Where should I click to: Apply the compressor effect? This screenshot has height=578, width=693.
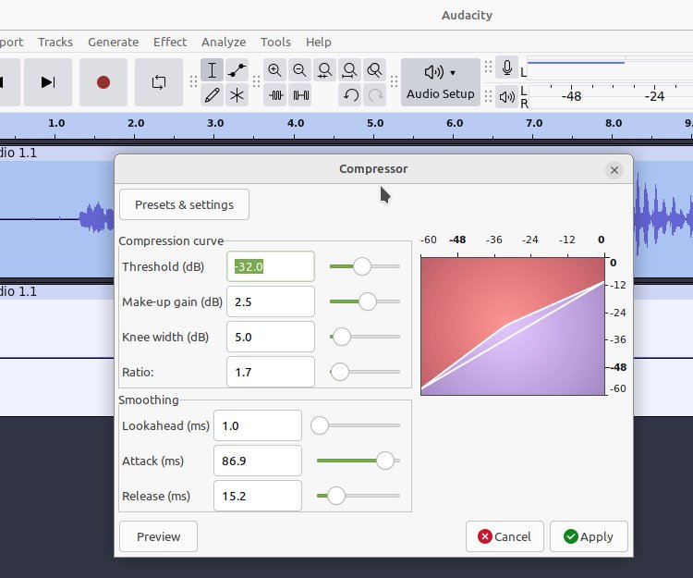[x=589, y=536]
